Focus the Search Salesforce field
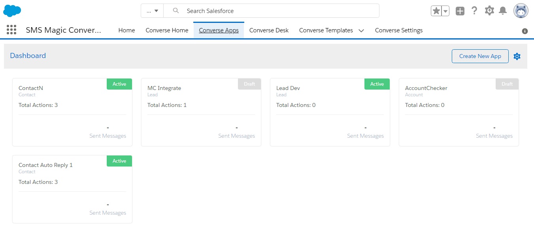Viewport: 534px width, 249px height. click(x=271, y=11)
